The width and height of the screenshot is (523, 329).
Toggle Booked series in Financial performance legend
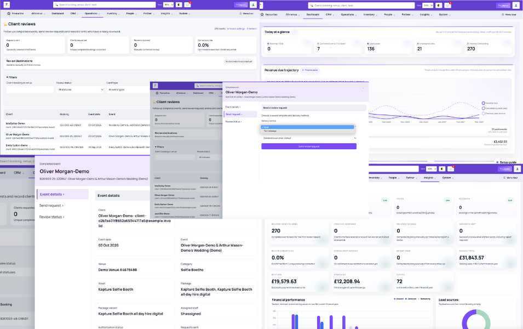399,299
